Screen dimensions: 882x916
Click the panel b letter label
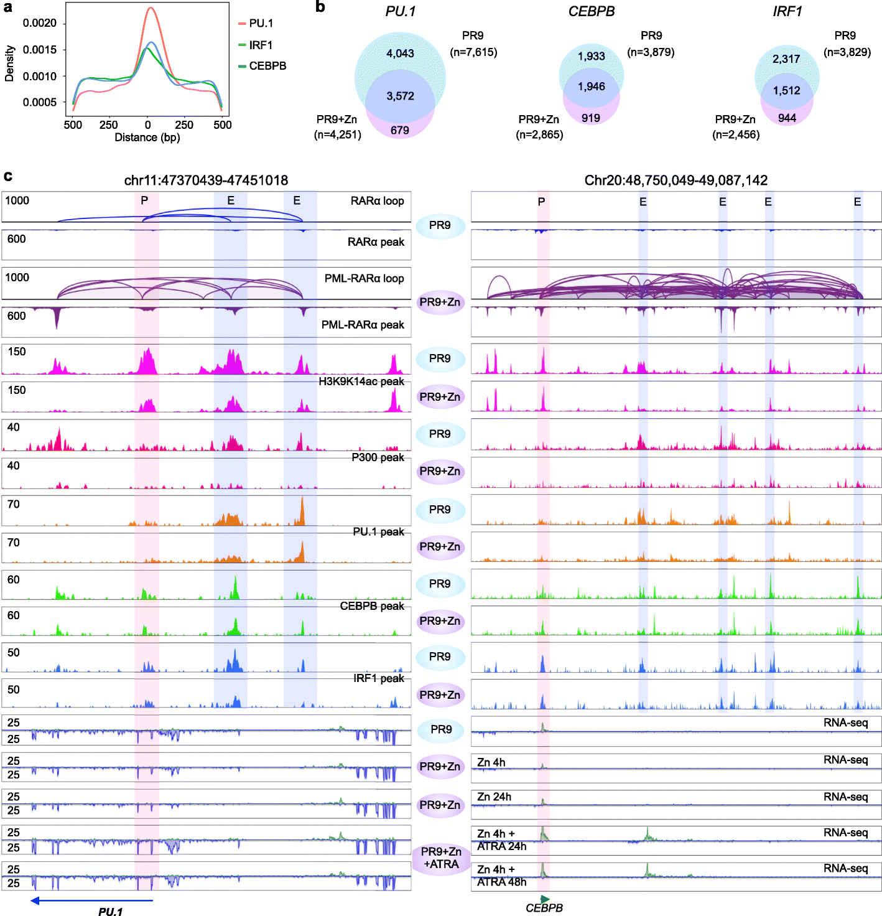point(320,7)
